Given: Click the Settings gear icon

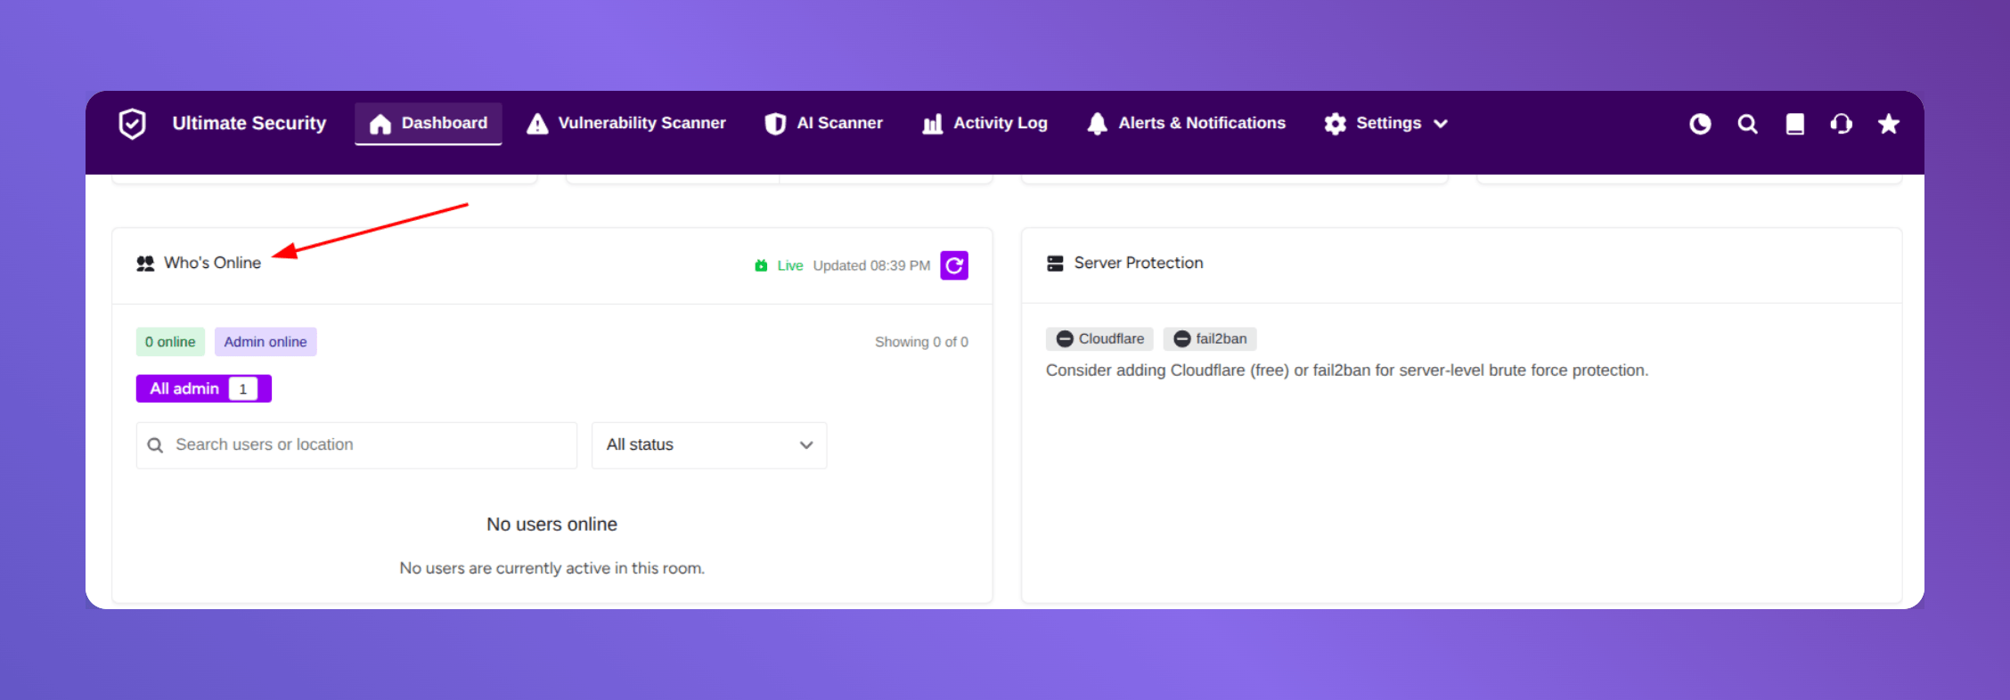Looking at the screenshot, I should [x=1335, y=124].
